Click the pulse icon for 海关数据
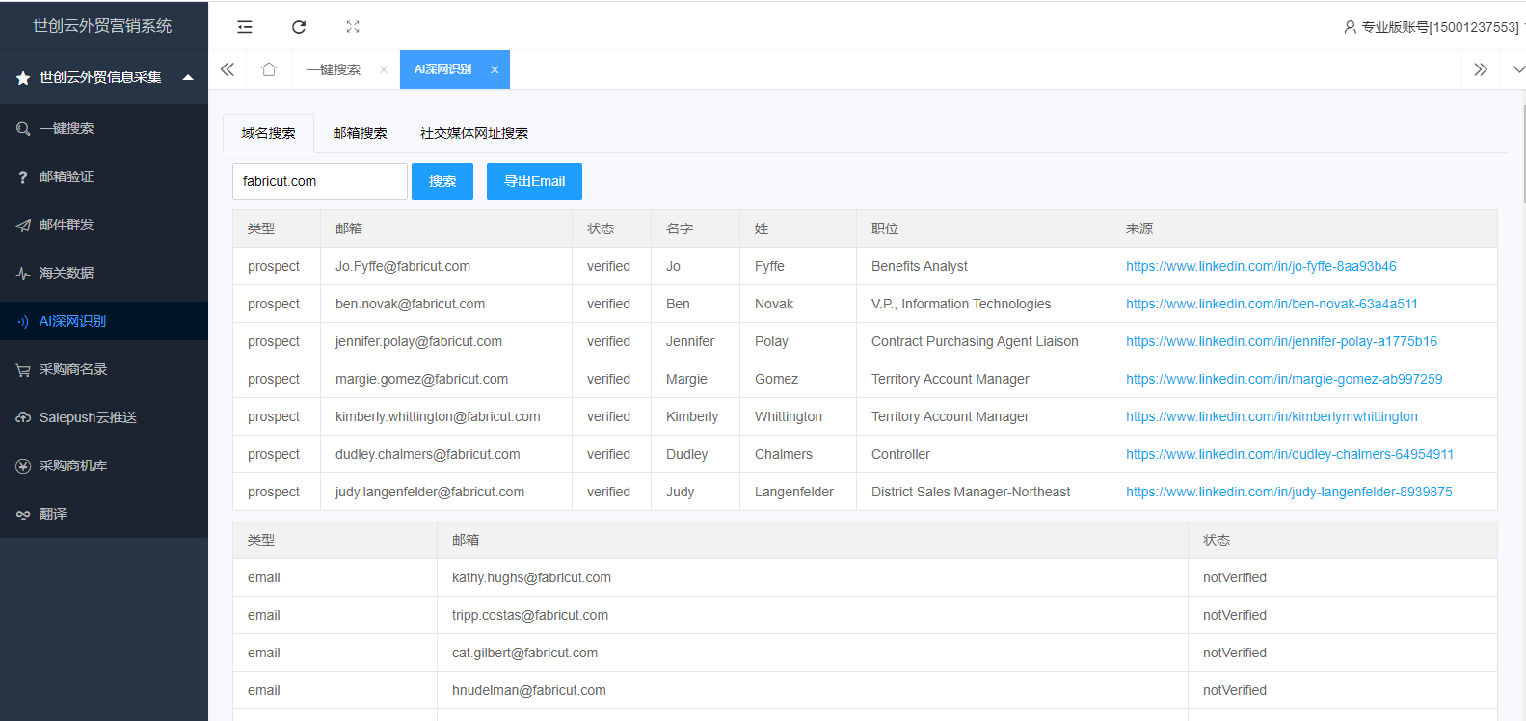This screenshot has height=721, width=1526. [x=23, y=273]
